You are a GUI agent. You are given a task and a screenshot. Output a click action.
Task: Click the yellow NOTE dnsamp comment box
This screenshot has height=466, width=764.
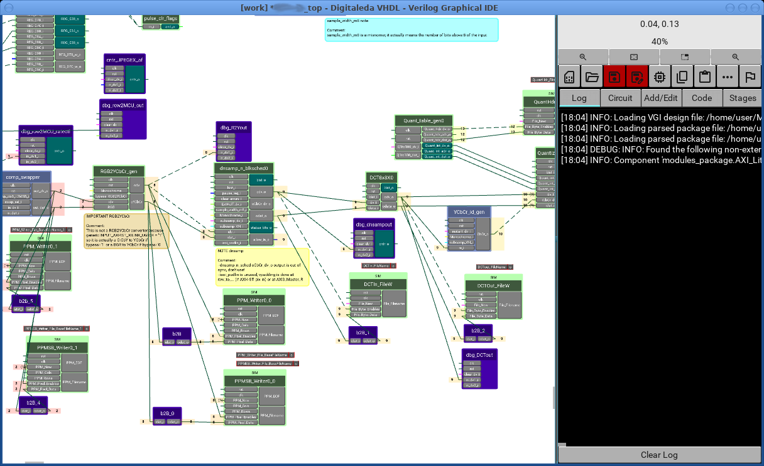click(263, 267)
